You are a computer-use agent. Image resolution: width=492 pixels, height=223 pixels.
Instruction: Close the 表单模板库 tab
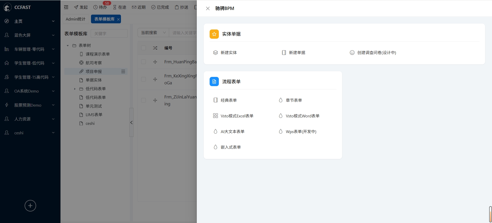coord(118,19)
